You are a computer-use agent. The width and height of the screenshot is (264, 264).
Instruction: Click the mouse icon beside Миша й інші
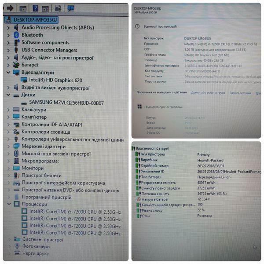(x=16, y=154)
